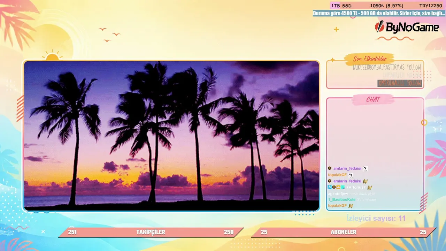Click the gold emote after 7Artorius7
This screenshot has width=446, height=251.
coord(370,187)
